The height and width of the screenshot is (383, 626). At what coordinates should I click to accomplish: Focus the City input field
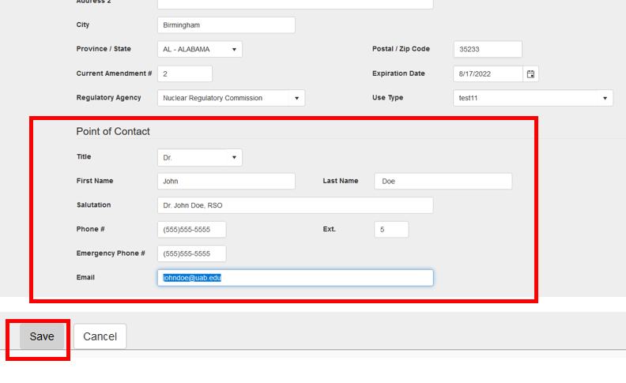pyautogui.click(x=226, y=25)
